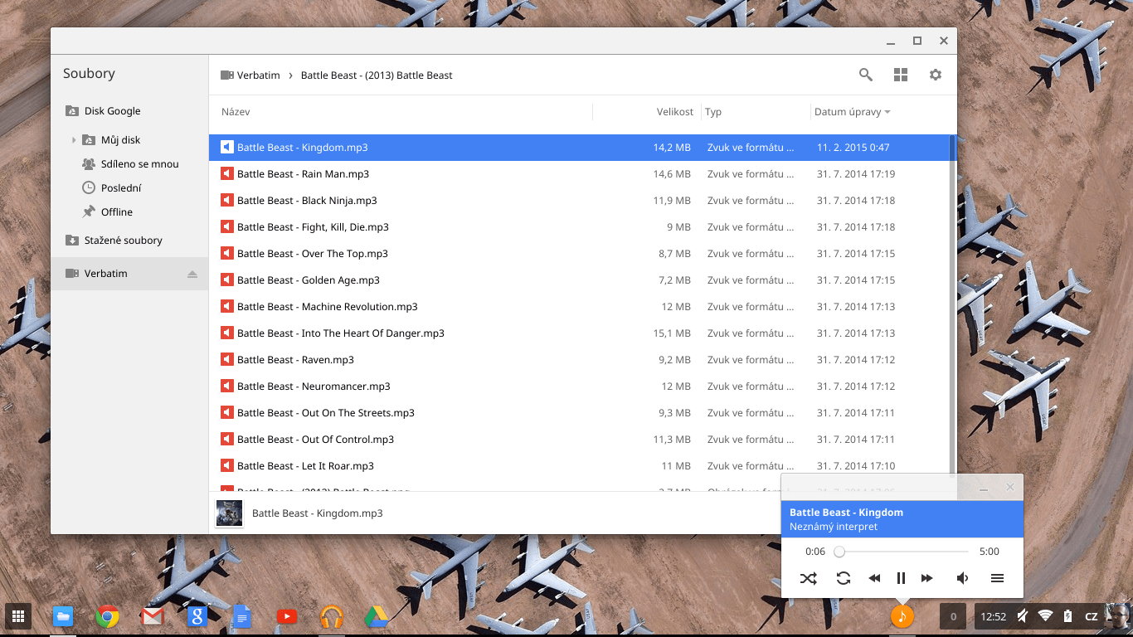Mute the audio player volume
This screenshot has width=1133, height=637.
[962, 578]
